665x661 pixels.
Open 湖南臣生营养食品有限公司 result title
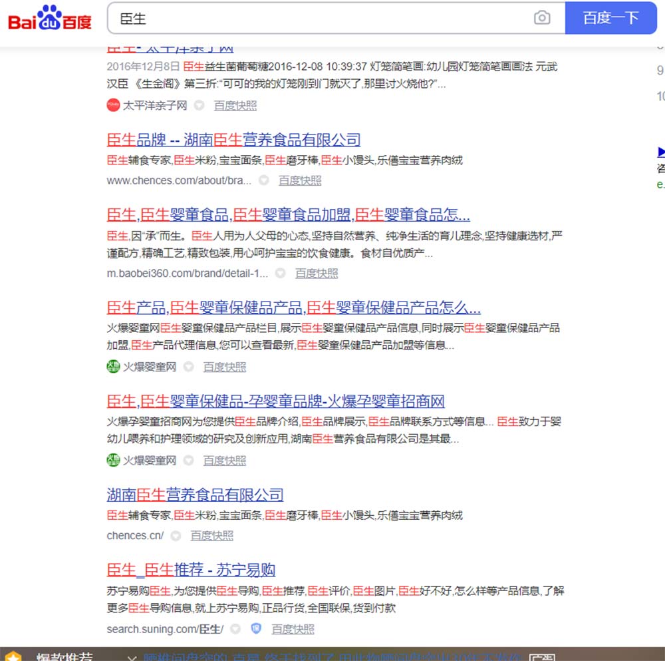195,495
